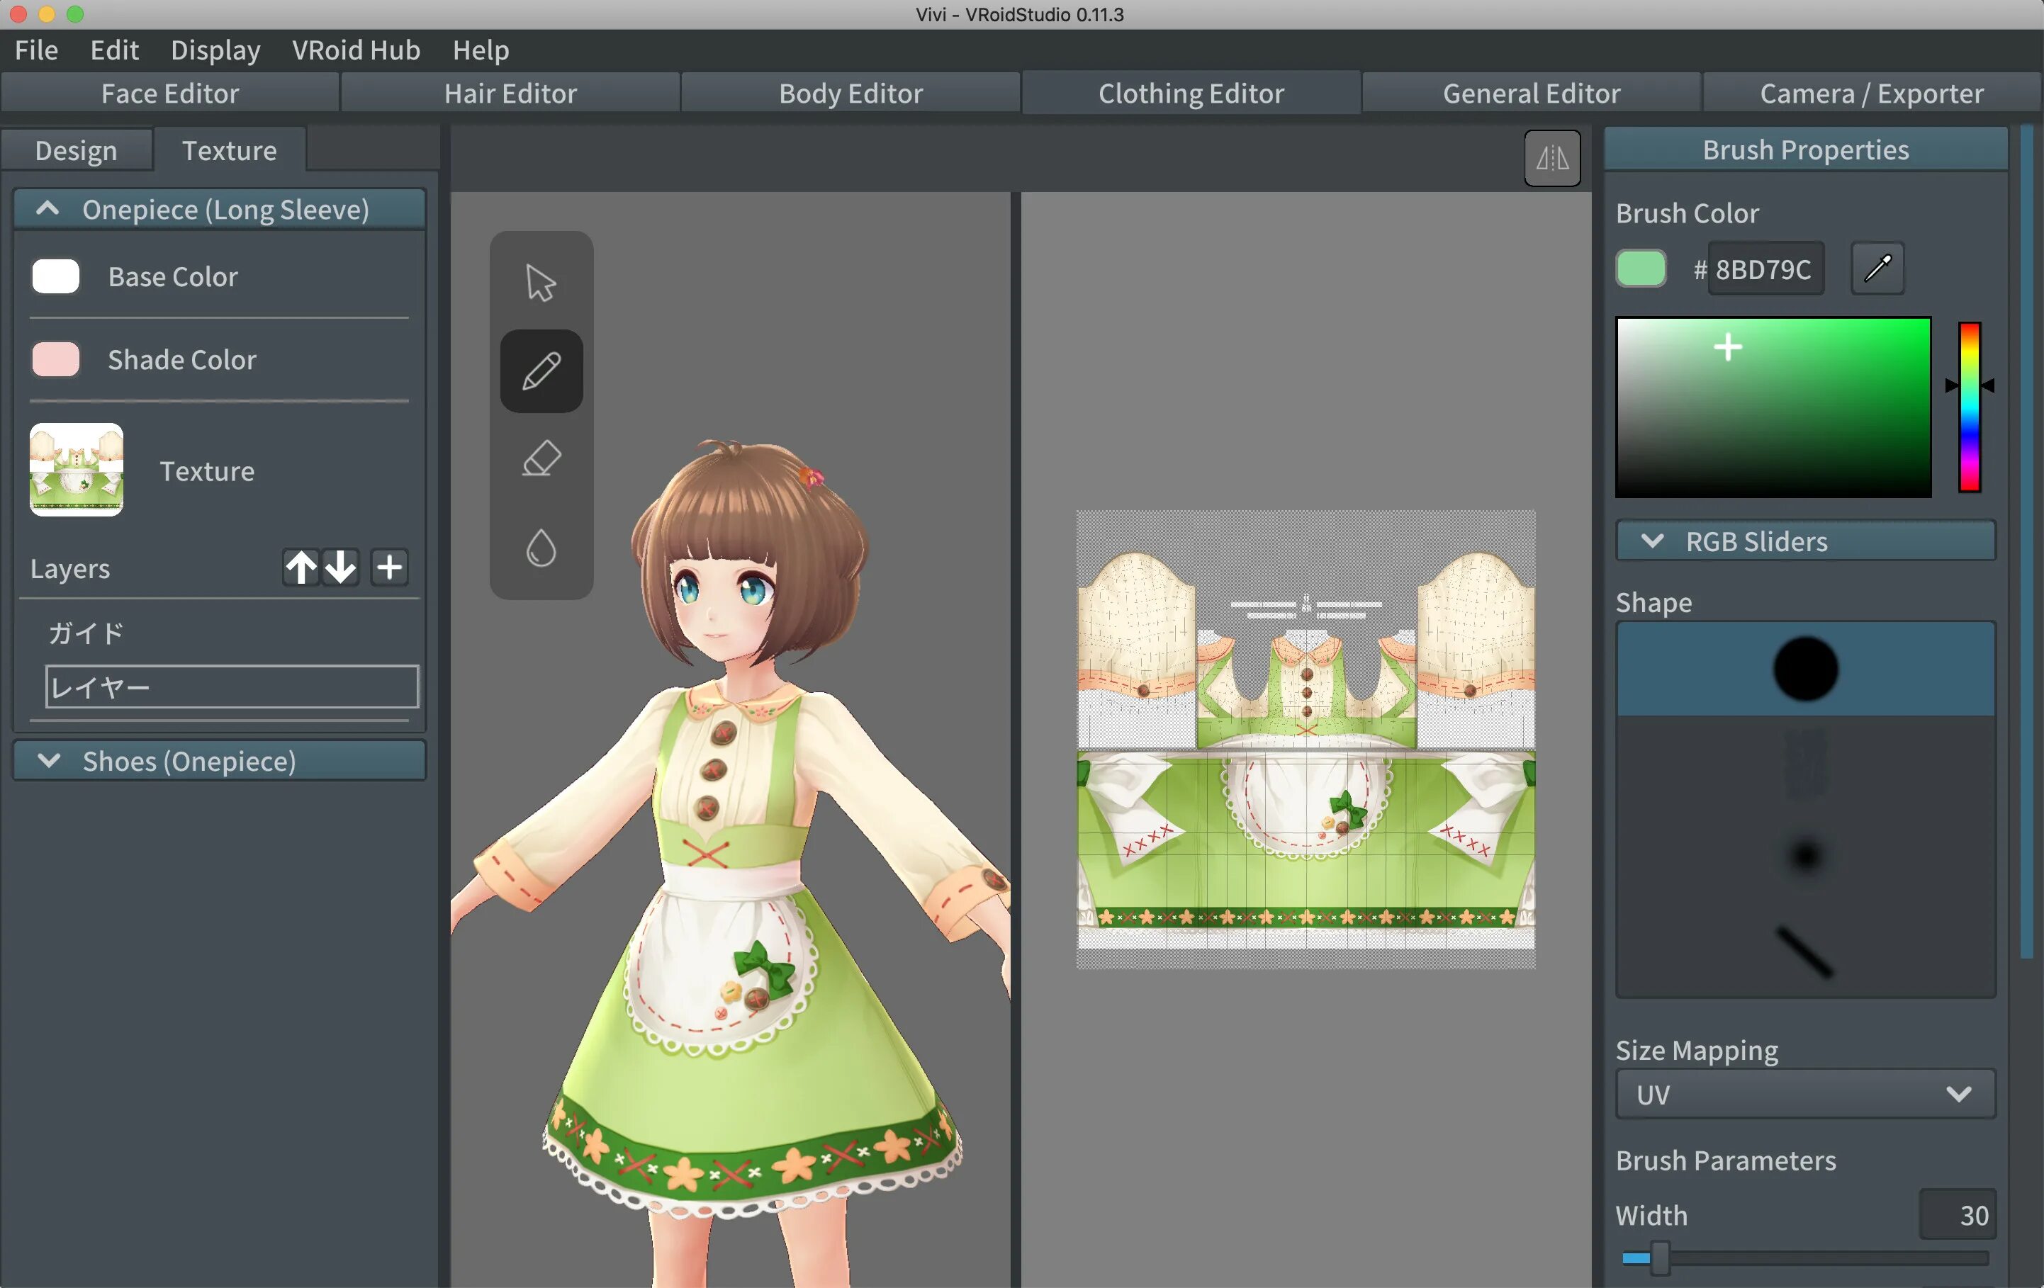Move layer up with arrow icon
This screenshot has width=2044, height=1288.
pos(298,565)
